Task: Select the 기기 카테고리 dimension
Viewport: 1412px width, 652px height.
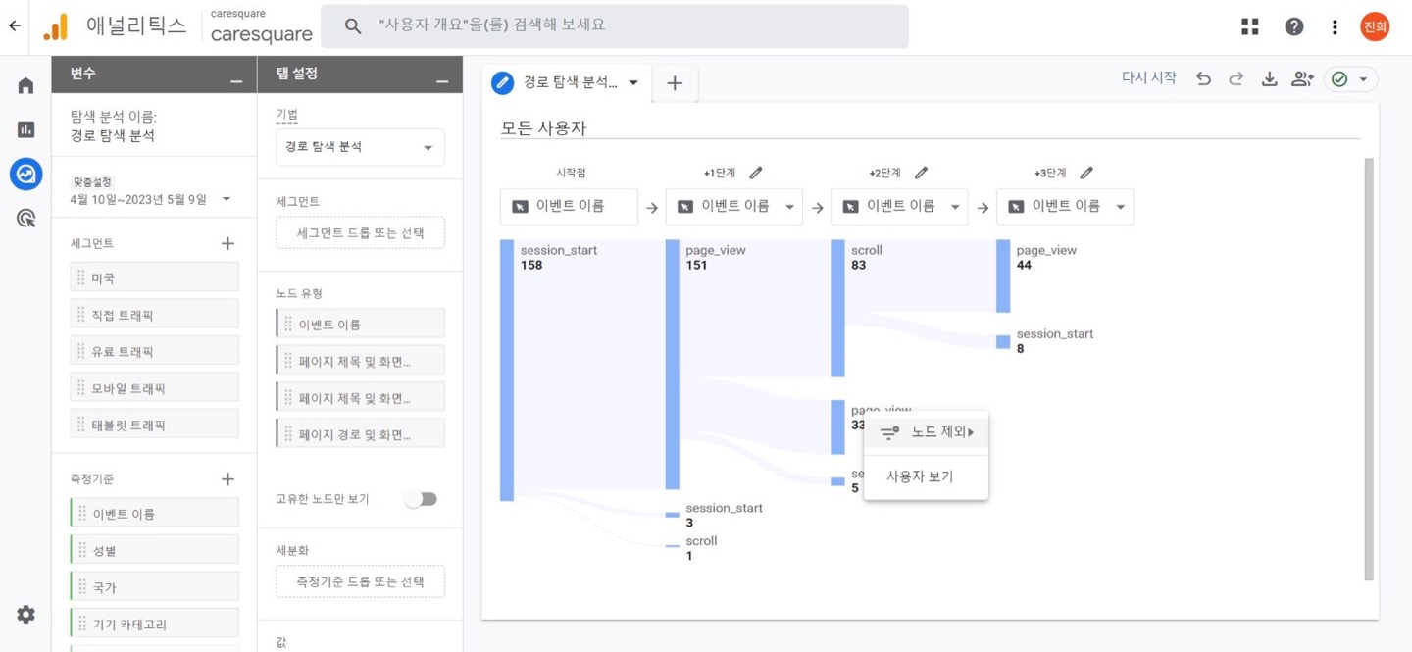Action: [x=155, y=624]
